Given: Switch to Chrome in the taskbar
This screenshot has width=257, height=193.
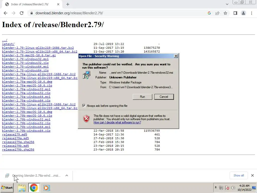Looking at the screenshot, I should [34, 188].
